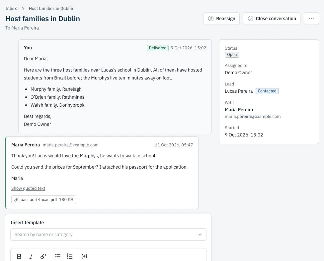Toggle bold formatting in the editor

point(19,256)
